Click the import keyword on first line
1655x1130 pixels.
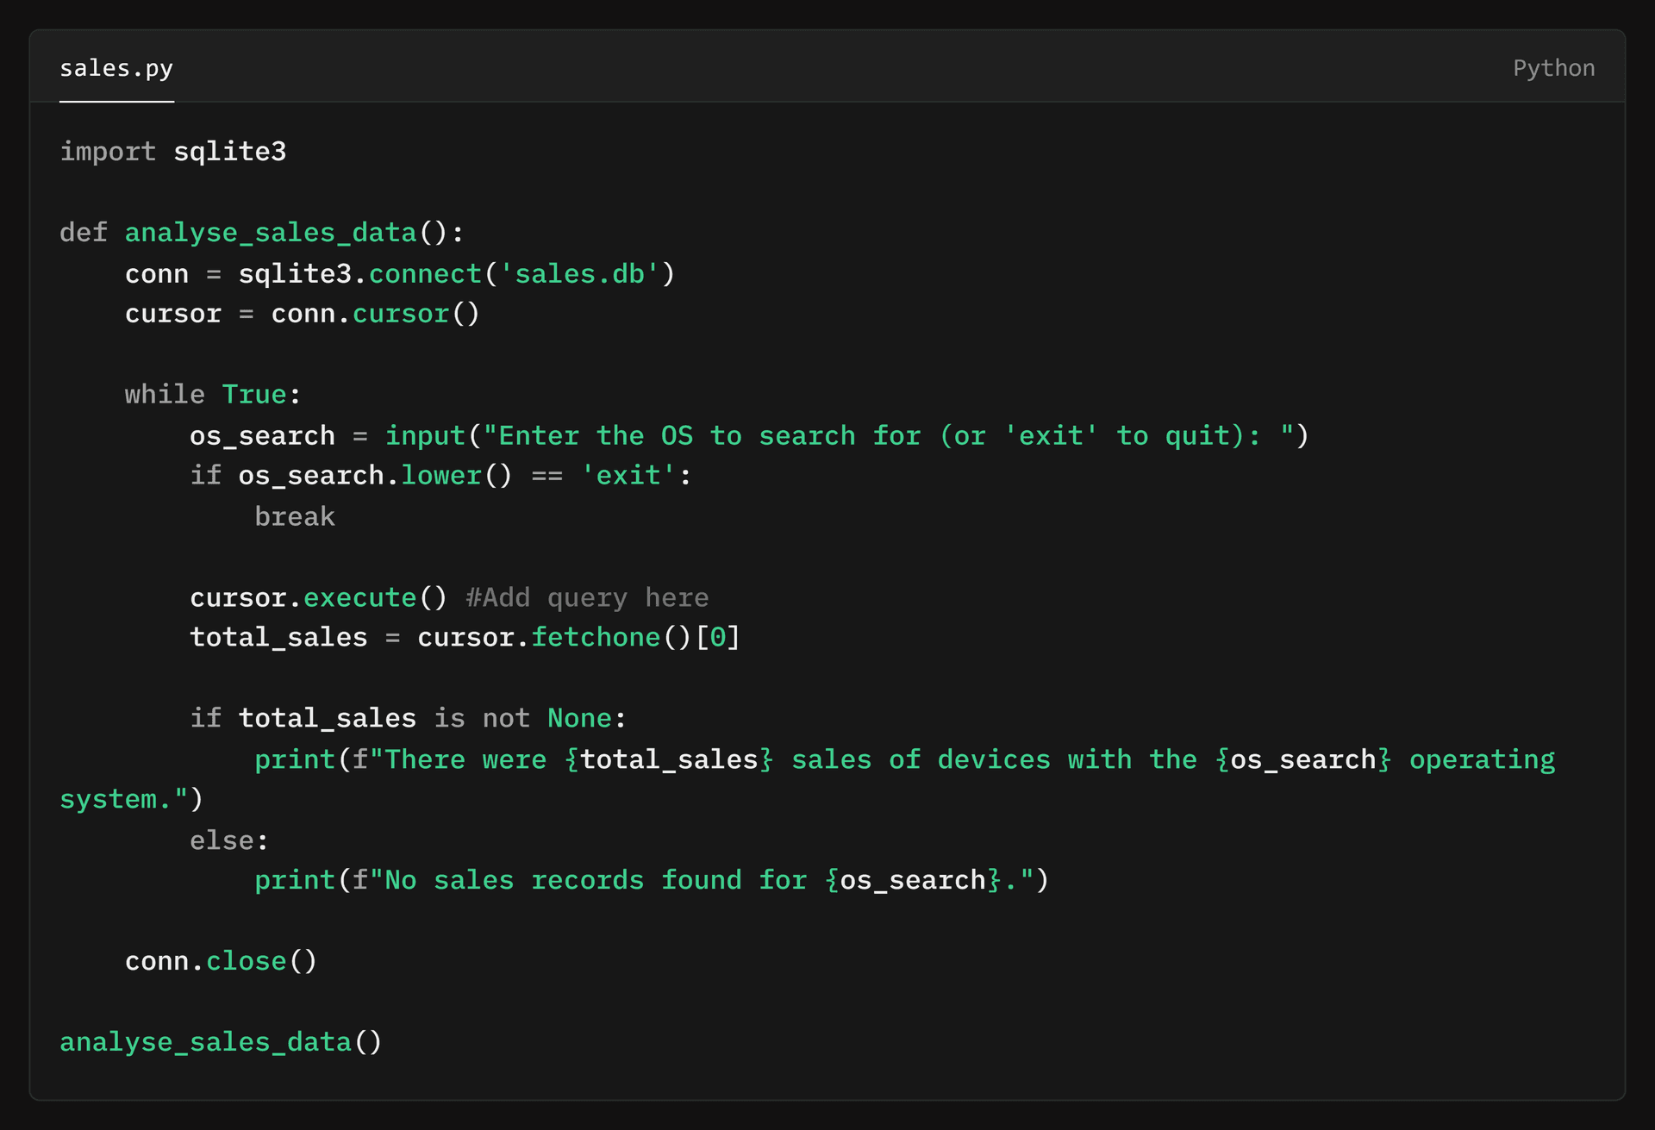[x=107, y=152]
